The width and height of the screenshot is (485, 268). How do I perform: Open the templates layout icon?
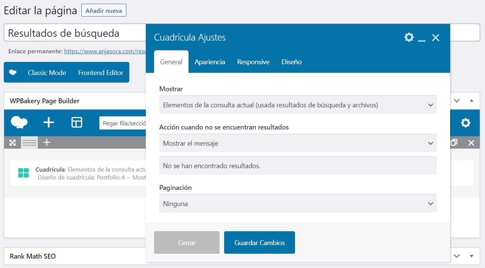77,123
